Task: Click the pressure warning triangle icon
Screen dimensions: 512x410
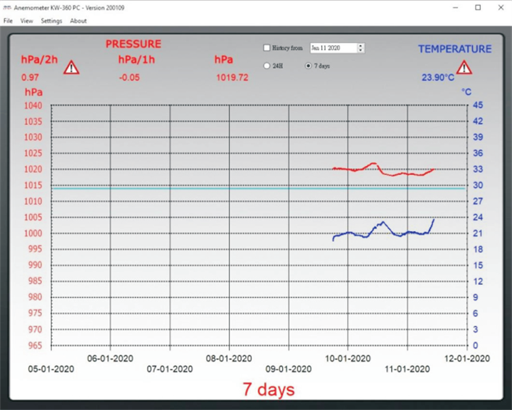Action: 71,67
